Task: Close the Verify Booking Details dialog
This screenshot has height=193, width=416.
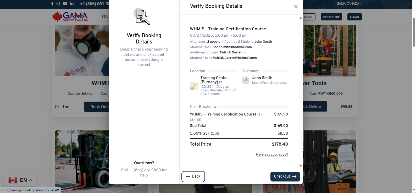Action: [x=296, y=7]
